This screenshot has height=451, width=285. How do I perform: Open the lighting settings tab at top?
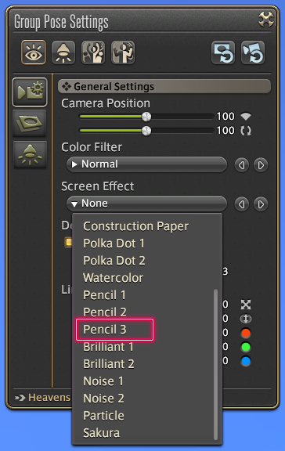[63, 52]
